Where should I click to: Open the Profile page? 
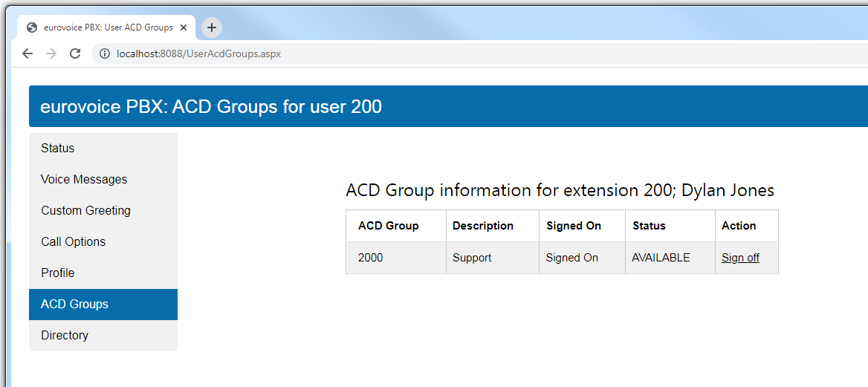pos(58,273)
